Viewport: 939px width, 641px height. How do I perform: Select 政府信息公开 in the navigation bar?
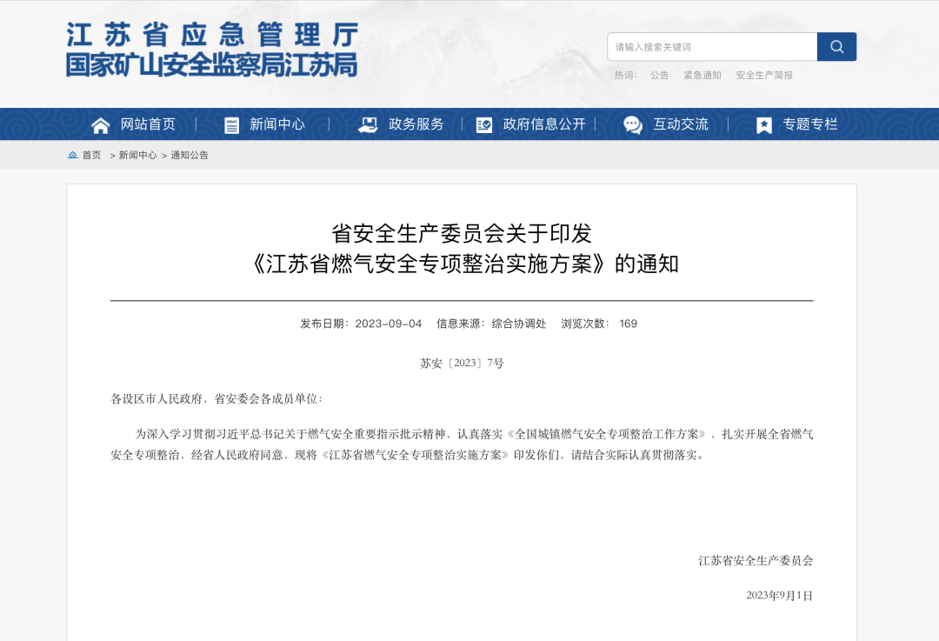pos(544,124)
